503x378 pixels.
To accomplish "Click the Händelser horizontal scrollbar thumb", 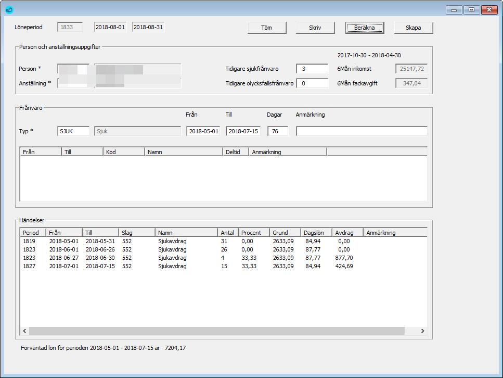I will click(217, 331).
